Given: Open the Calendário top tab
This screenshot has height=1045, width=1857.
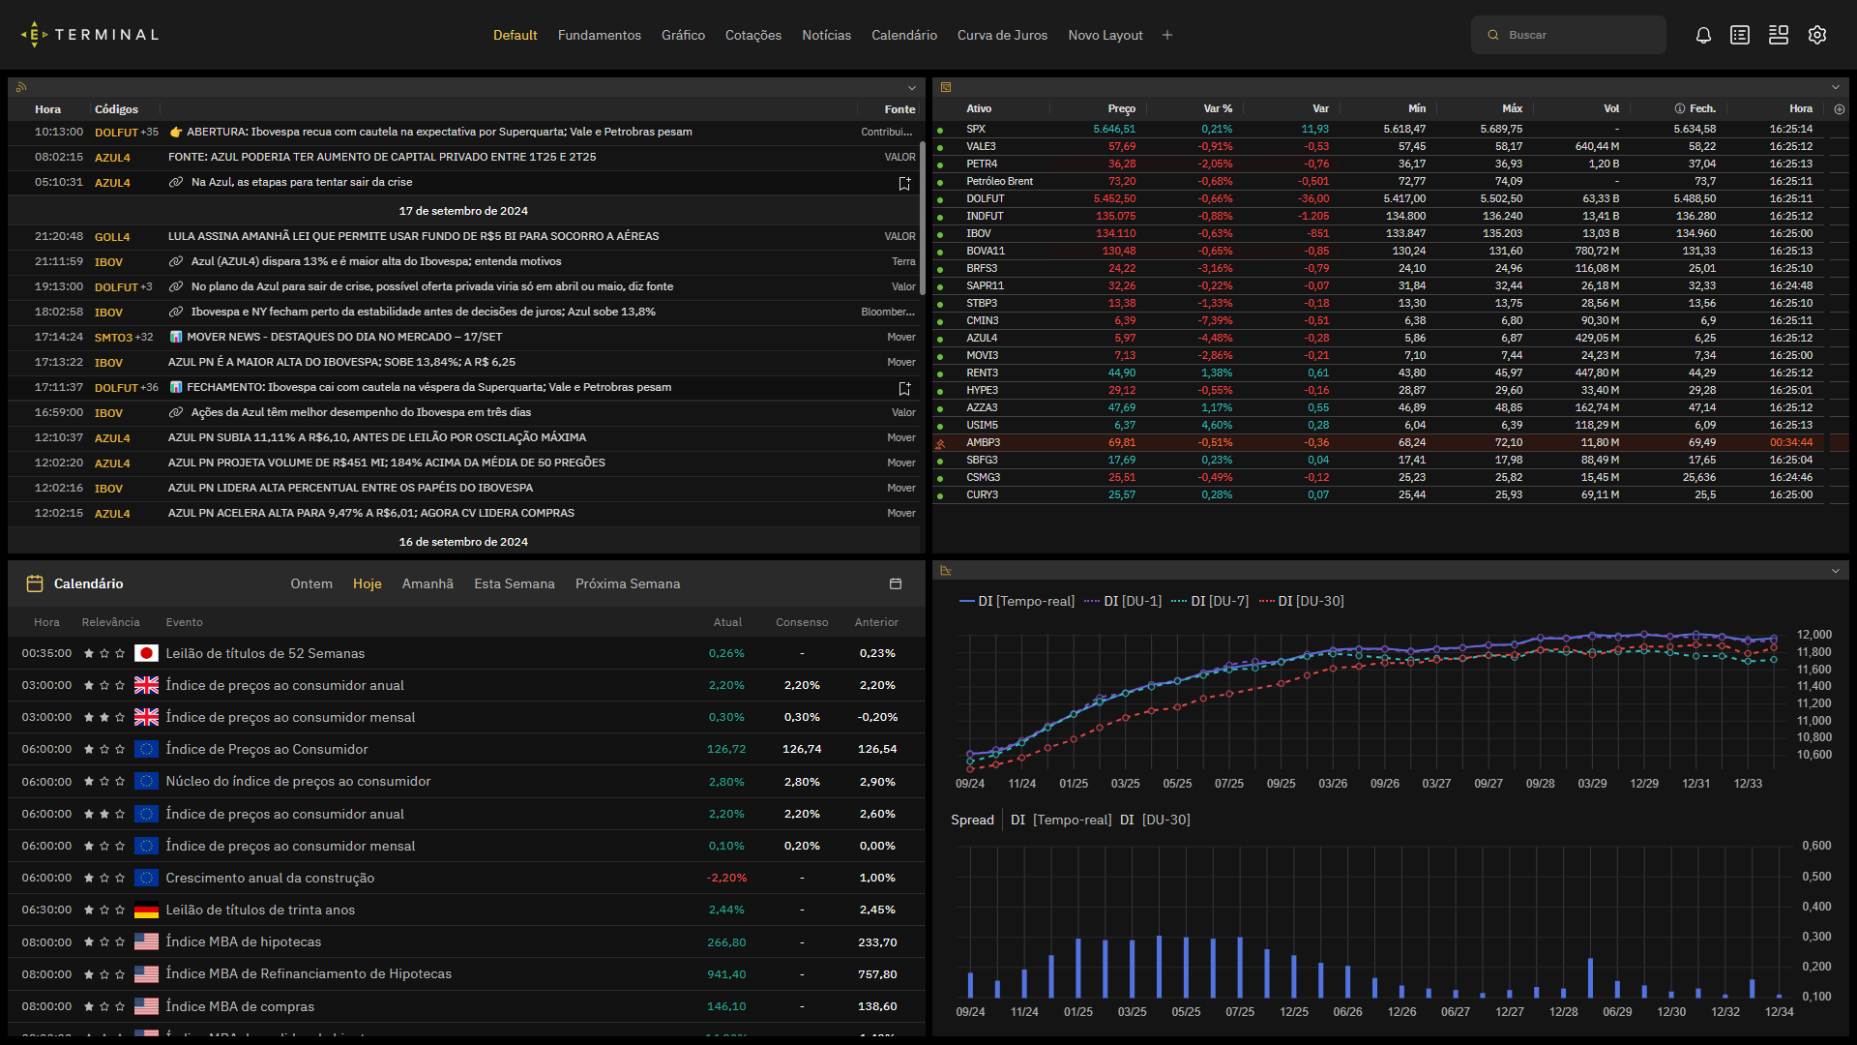Looking at the screenshot, I should coord(904,35).
